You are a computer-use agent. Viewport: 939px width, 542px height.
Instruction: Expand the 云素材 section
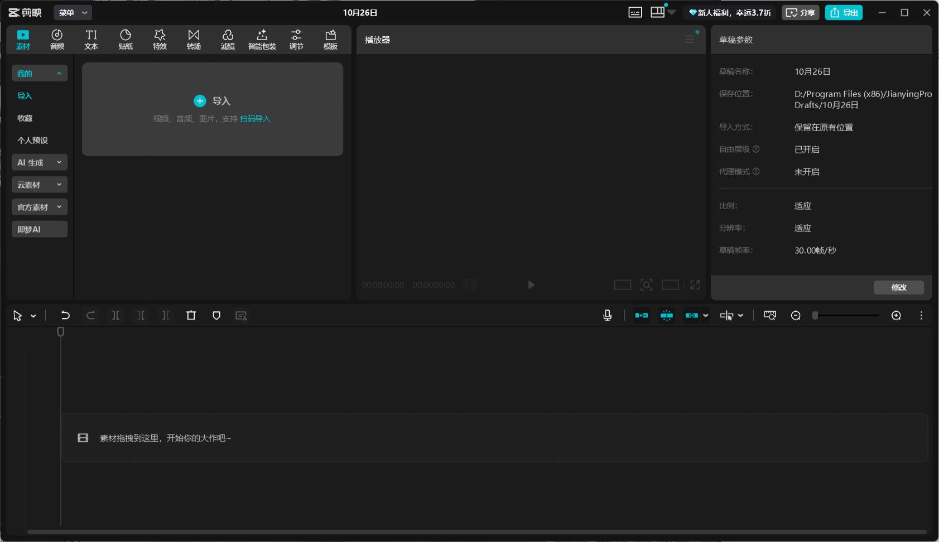pos(40,185)
